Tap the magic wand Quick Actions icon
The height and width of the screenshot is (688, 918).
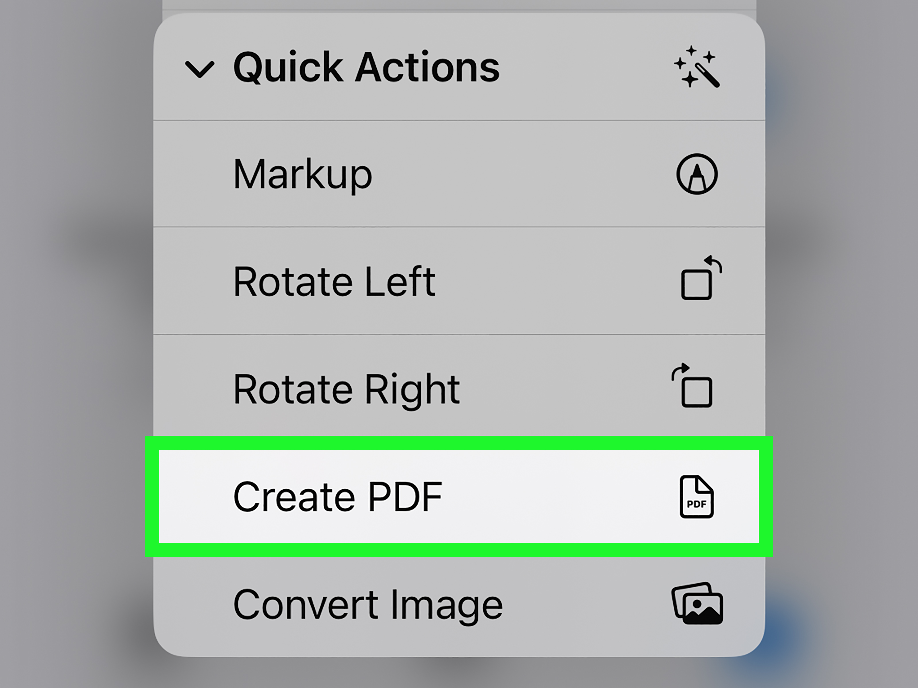point(697,68)
